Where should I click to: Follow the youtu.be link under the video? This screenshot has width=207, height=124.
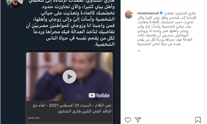[x=33, y=118]
